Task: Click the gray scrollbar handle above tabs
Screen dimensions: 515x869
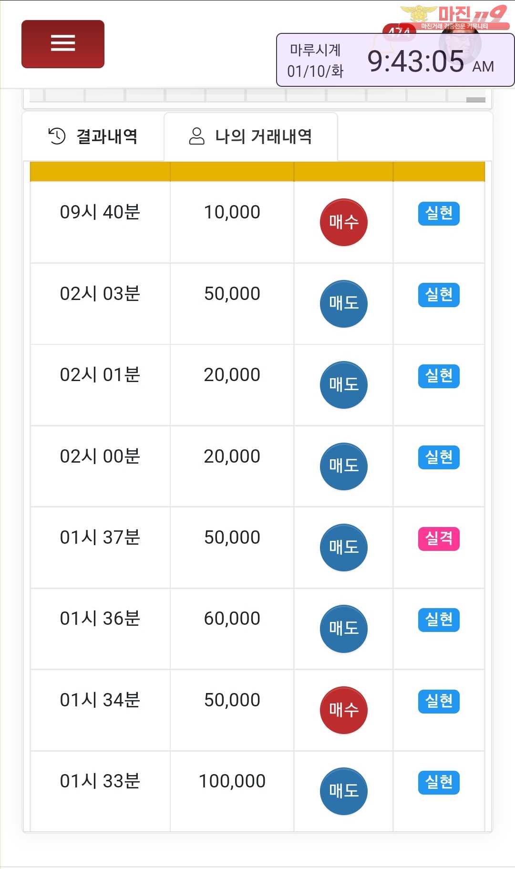Action: point(475,100)
